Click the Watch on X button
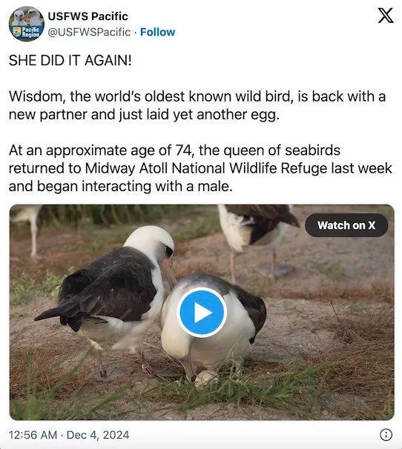This screenshot has height=449, width=402. (346, 225)
